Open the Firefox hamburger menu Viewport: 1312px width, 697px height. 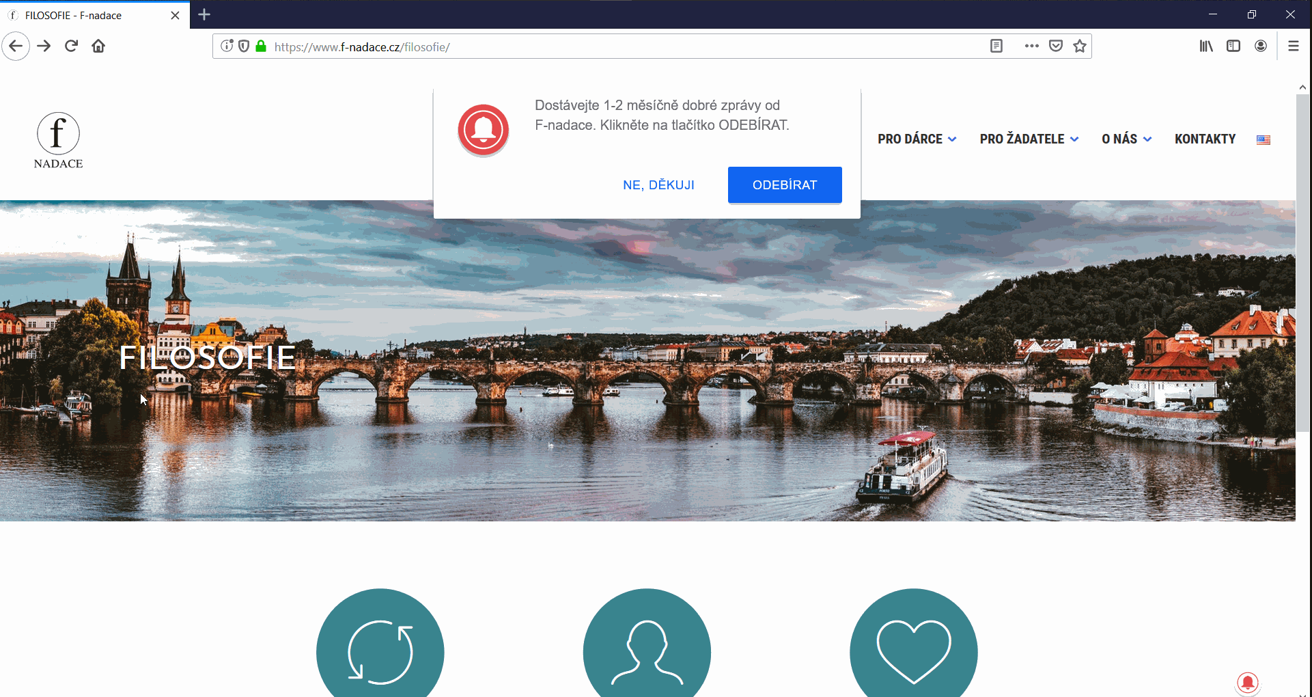[1294, 46]
